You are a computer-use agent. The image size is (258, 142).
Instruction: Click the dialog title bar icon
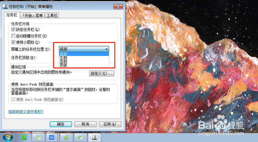pyautogui.click(x=5, y=7)
